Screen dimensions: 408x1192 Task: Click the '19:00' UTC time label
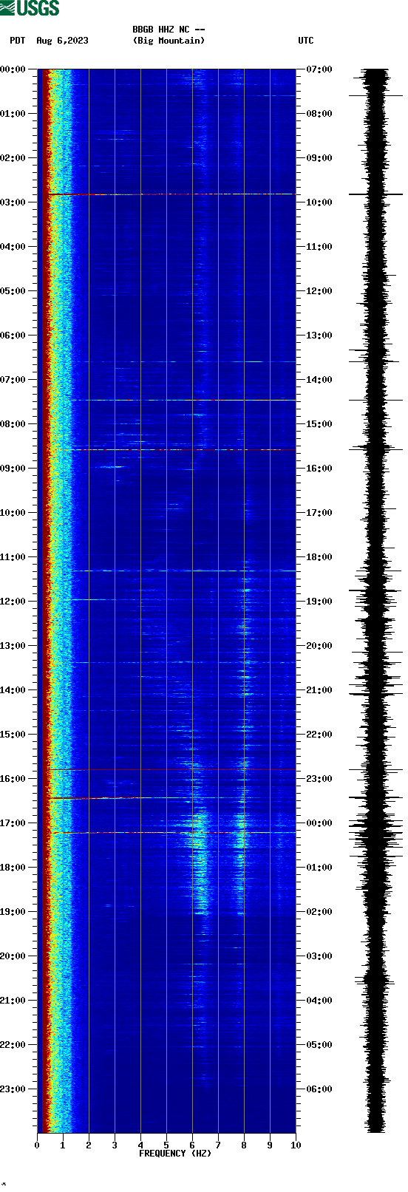319,602
